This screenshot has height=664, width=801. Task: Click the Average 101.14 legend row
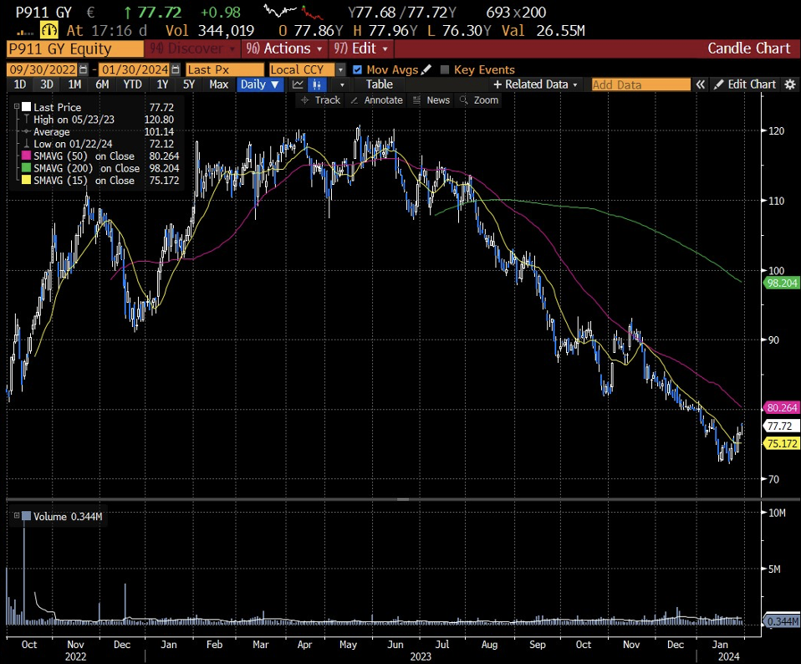point(98,132)
